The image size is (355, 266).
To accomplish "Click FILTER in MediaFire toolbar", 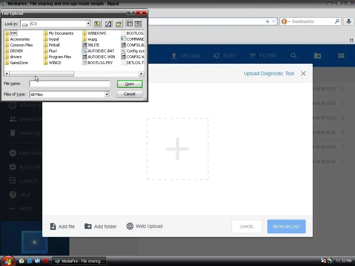I will pos(263,56).
